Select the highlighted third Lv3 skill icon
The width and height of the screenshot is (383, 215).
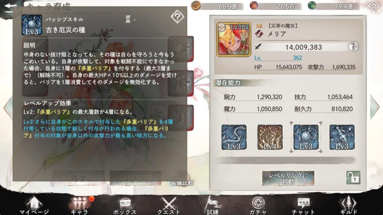coord(306,137)
